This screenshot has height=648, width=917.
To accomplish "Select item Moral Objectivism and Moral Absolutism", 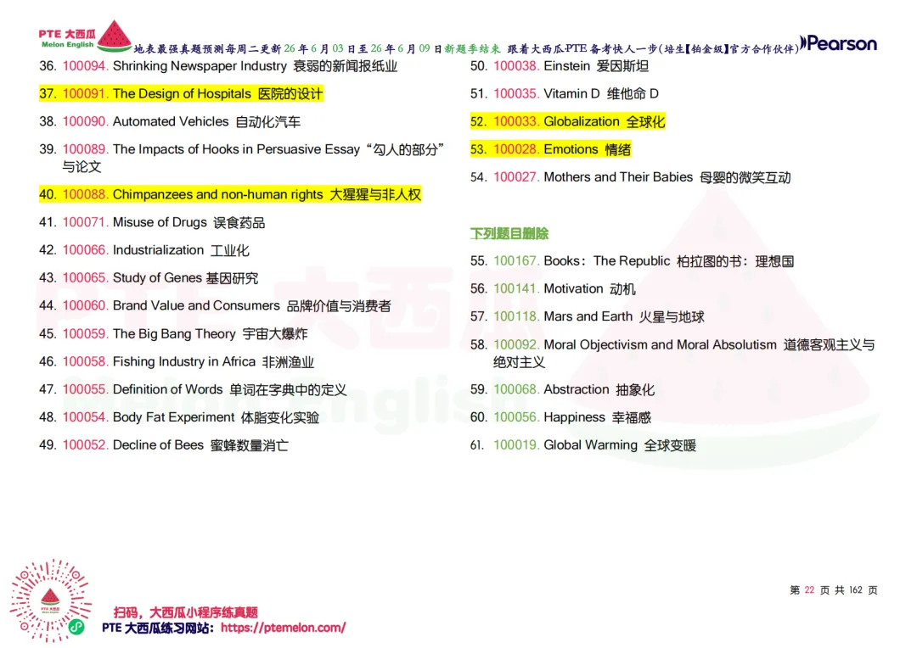I will 672,353.
